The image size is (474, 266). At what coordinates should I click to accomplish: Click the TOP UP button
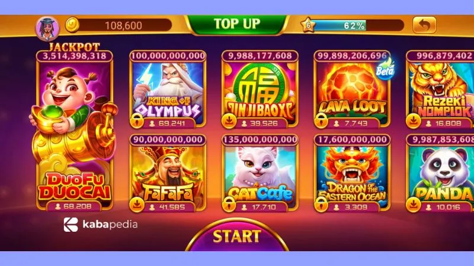point(237,24)
